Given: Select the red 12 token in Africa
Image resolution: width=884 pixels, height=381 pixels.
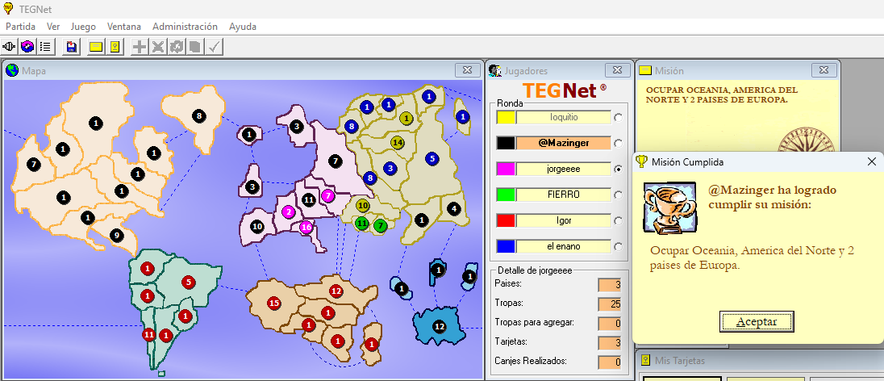Looking at the screenshot, I should pyautogui.click(x=336, y=291).
